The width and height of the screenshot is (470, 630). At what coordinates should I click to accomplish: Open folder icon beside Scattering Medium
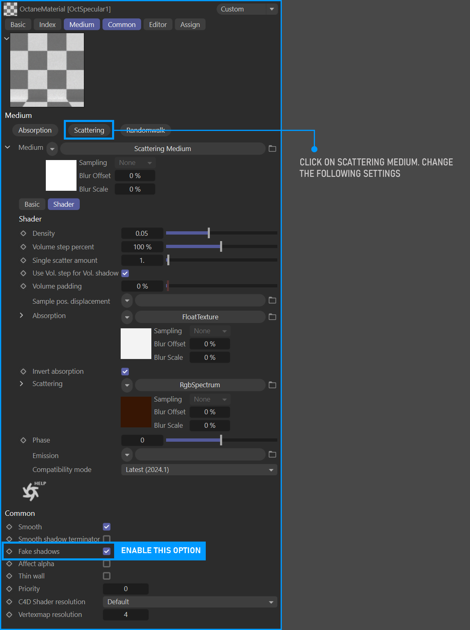click(272, 149)
